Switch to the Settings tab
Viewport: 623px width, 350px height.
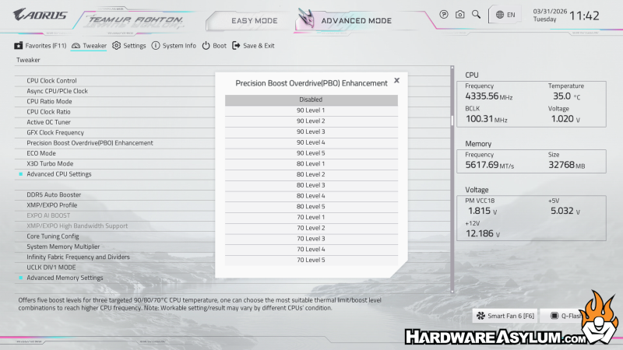(128, 46)
